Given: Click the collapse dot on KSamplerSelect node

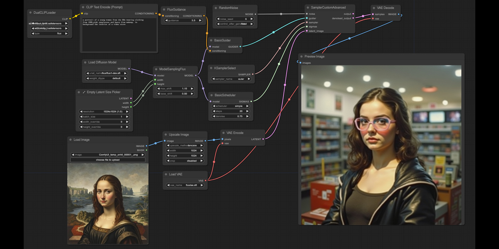Looking at the screenshot, I should (211, 68).
